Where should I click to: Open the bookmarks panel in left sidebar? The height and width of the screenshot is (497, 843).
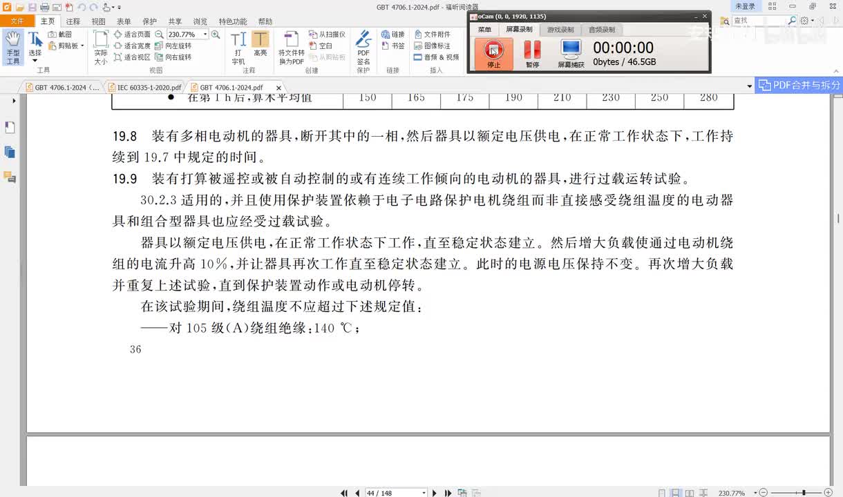tap(10, 128)
